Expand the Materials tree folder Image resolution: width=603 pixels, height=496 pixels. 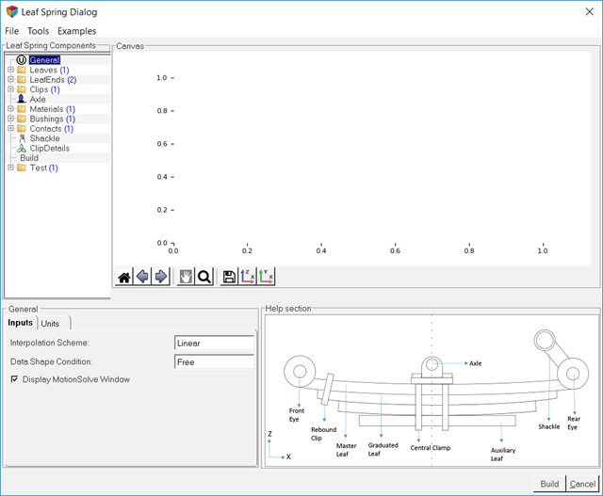[x=10, y=109]
